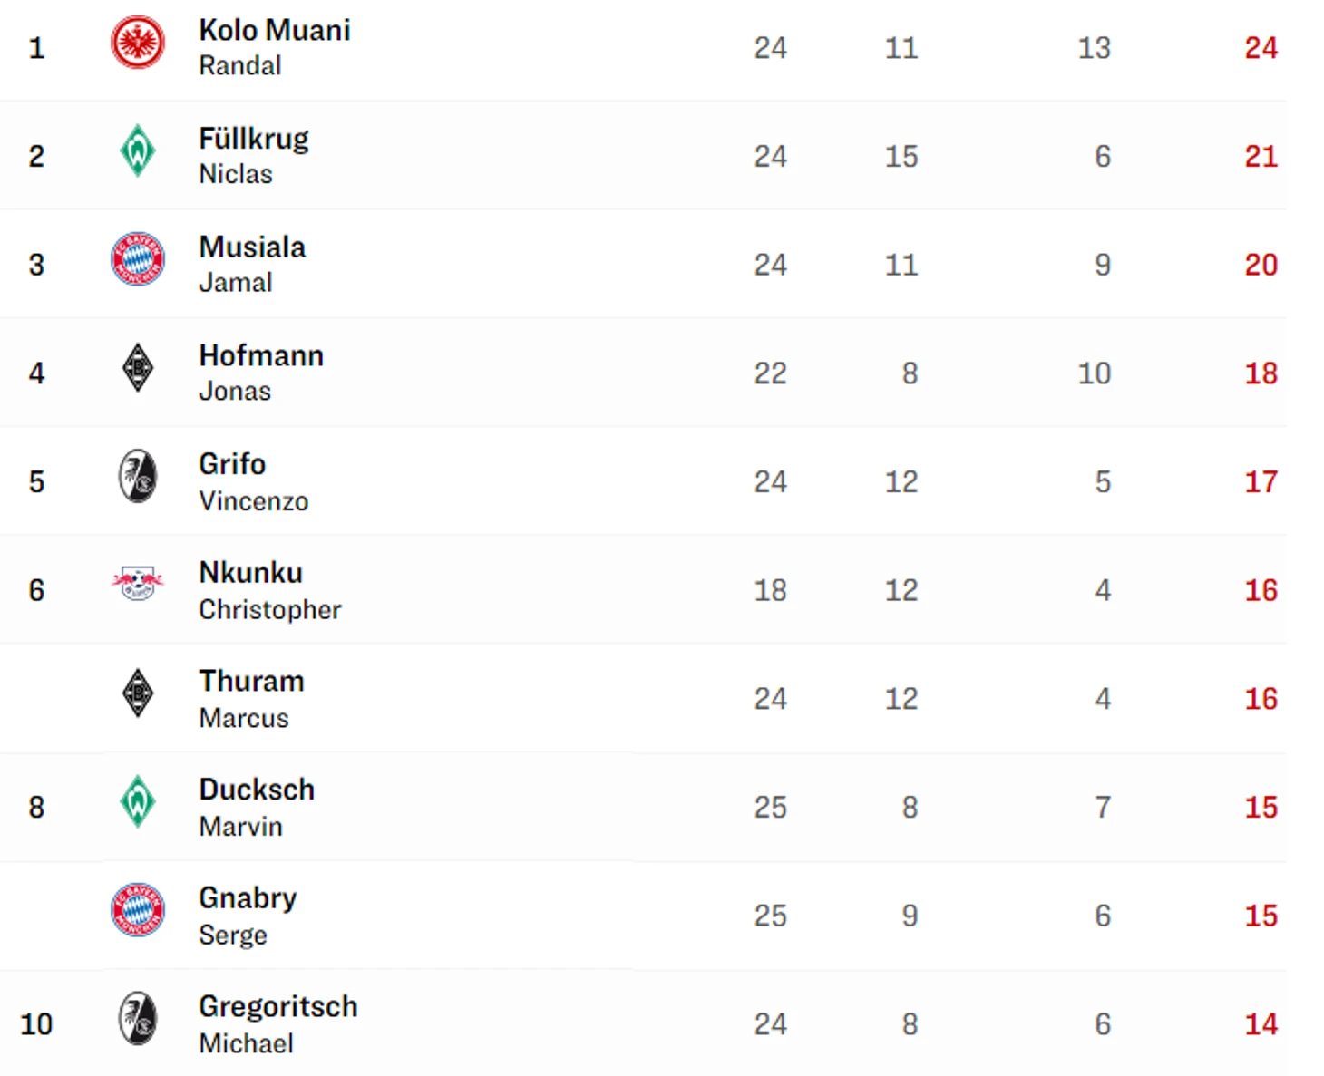Select the player name Musiala Jamal

click(251, 263)
